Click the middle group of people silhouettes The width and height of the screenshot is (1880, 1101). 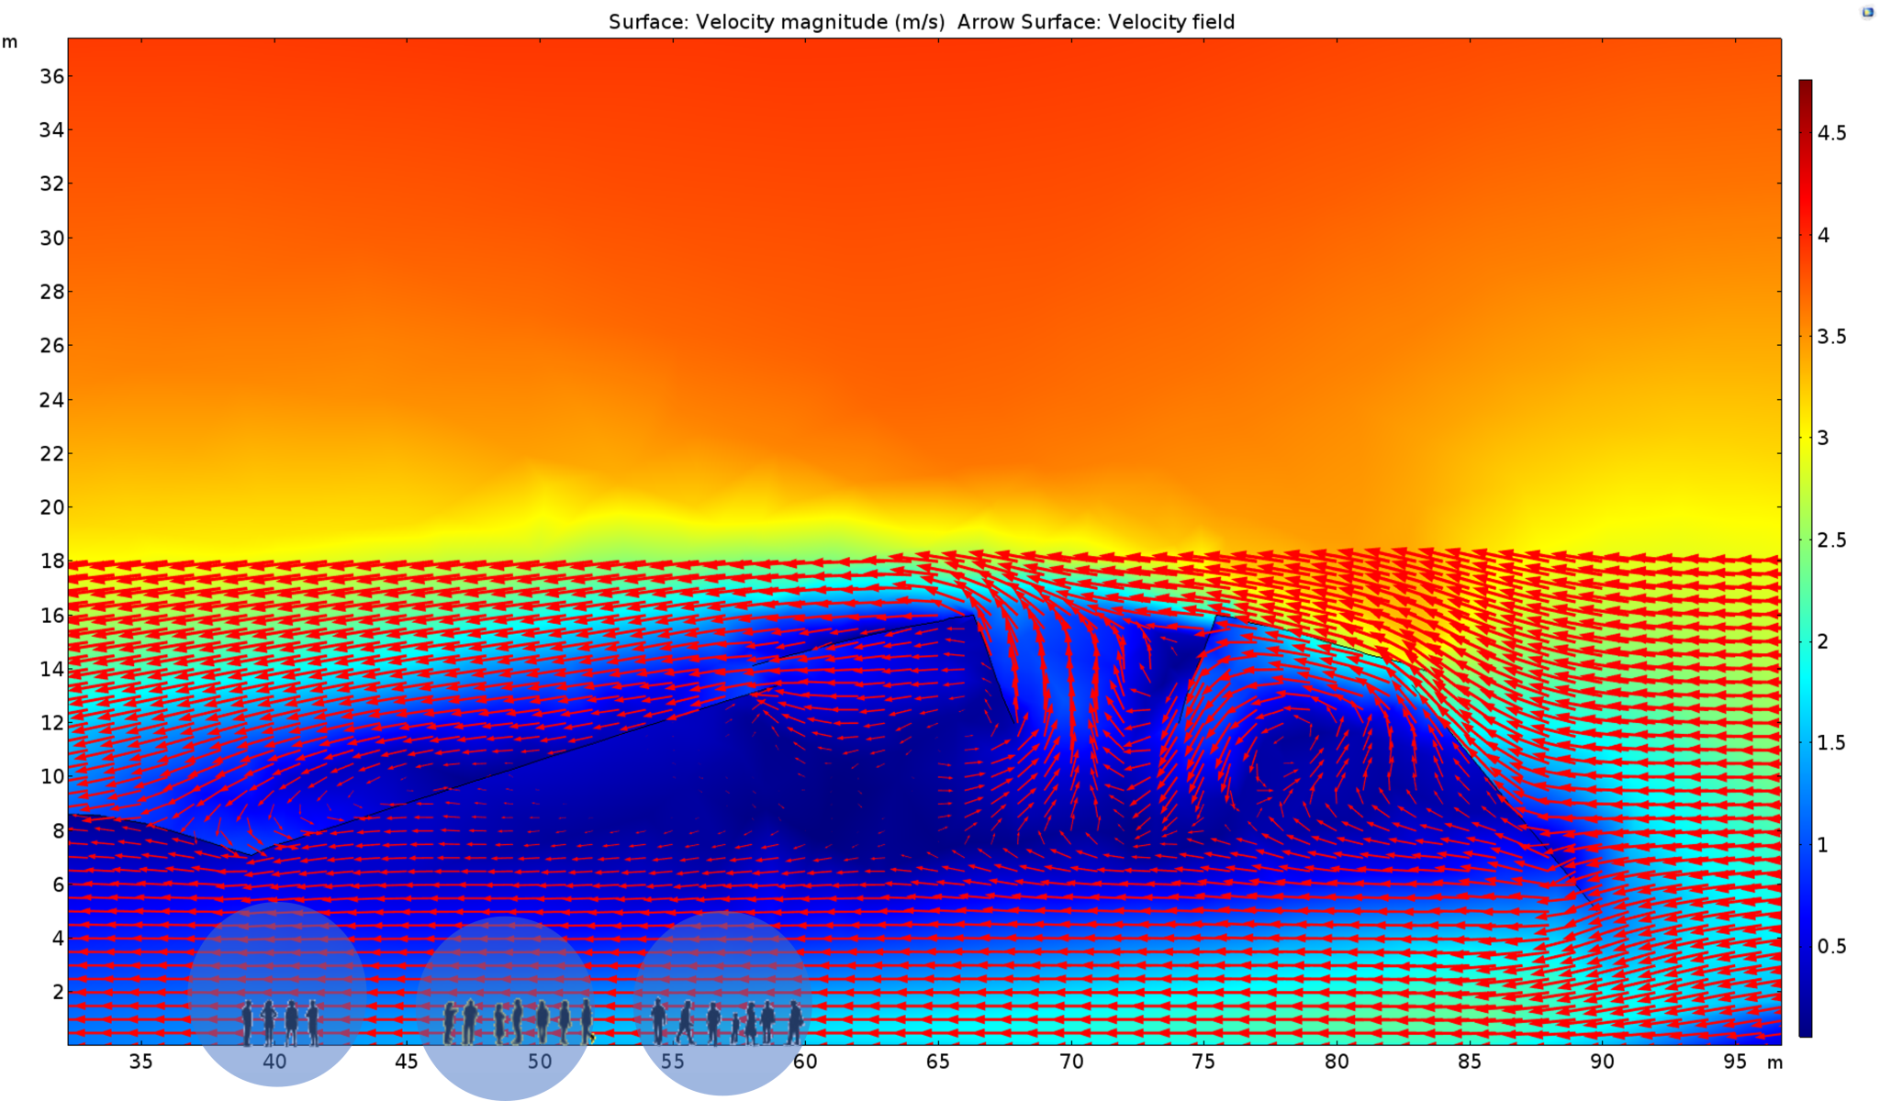[519, 1022]
